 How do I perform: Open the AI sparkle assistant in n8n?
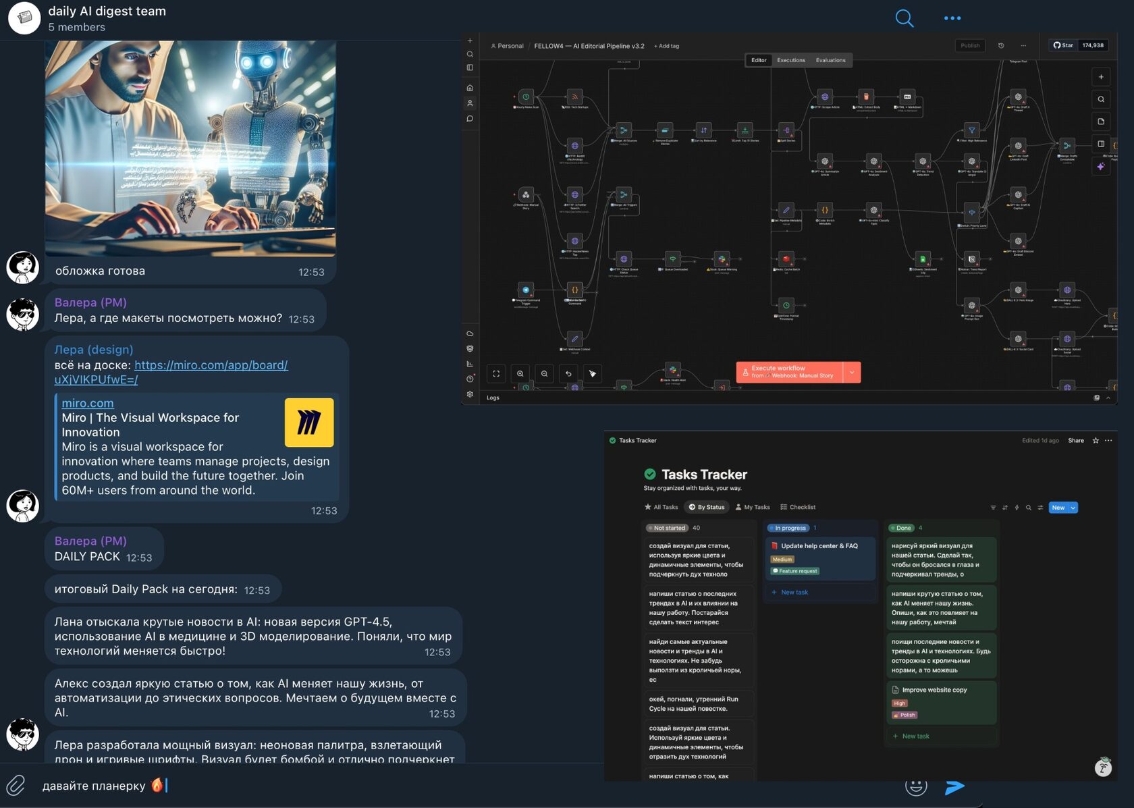point(1101,166)
